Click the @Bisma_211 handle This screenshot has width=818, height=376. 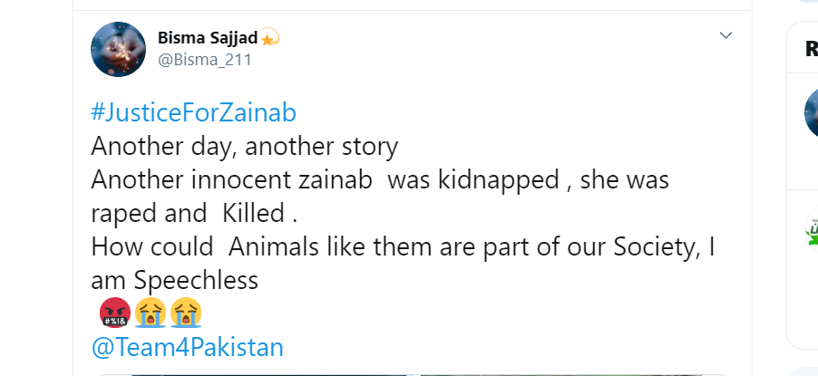[205, 60]
